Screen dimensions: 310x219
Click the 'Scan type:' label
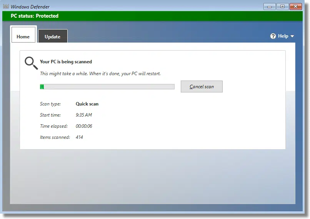pos(50,104)
